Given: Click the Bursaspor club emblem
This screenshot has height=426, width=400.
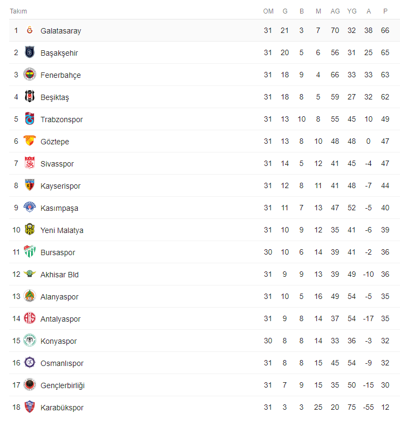Looking at the screenshot, I should pyautogui.click(x=30, y=252).
